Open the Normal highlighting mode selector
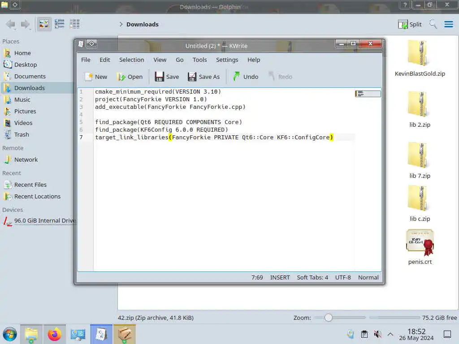This screenshot has width=459, height=344. coord(368,277)
